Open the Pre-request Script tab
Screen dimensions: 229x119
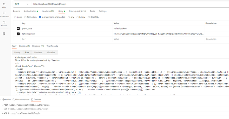tap(77, 11)
